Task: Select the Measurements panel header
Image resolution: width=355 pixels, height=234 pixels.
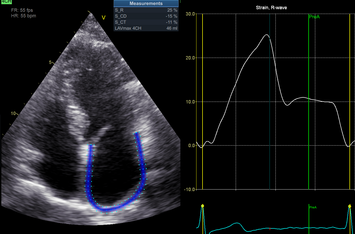Action: click(x=146, y=3)
